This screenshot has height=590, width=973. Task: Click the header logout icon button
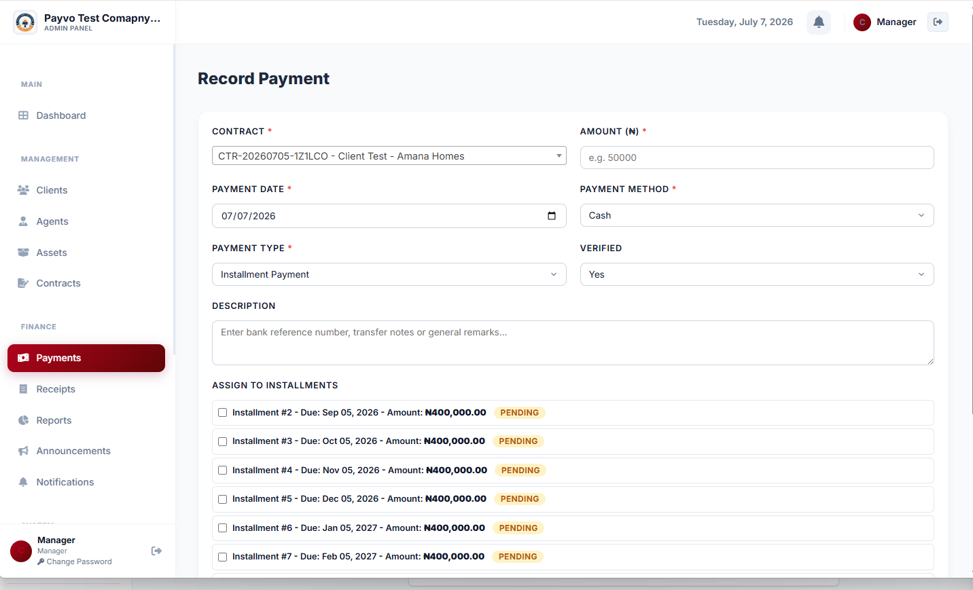(938, 22)
